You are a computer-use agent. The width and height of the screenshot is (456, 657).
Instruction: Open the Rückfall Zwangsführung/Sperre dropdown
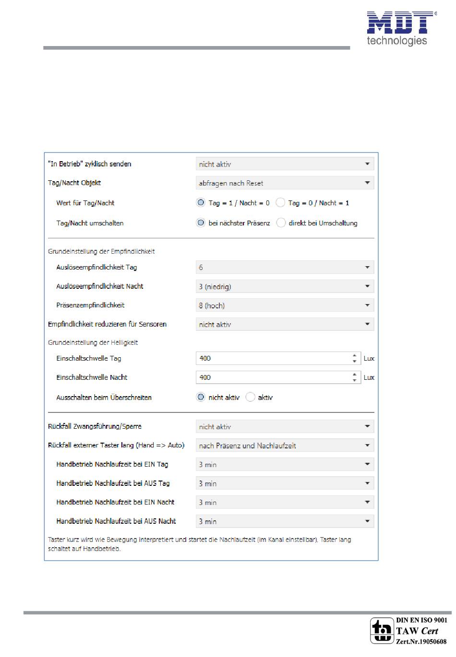click(x=285, y=427)
